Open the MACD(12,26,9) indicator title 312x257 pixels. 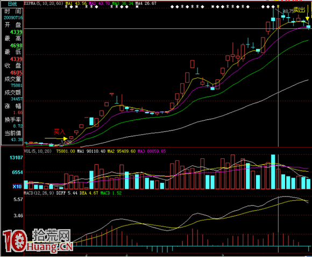click(x=39, y=193)
